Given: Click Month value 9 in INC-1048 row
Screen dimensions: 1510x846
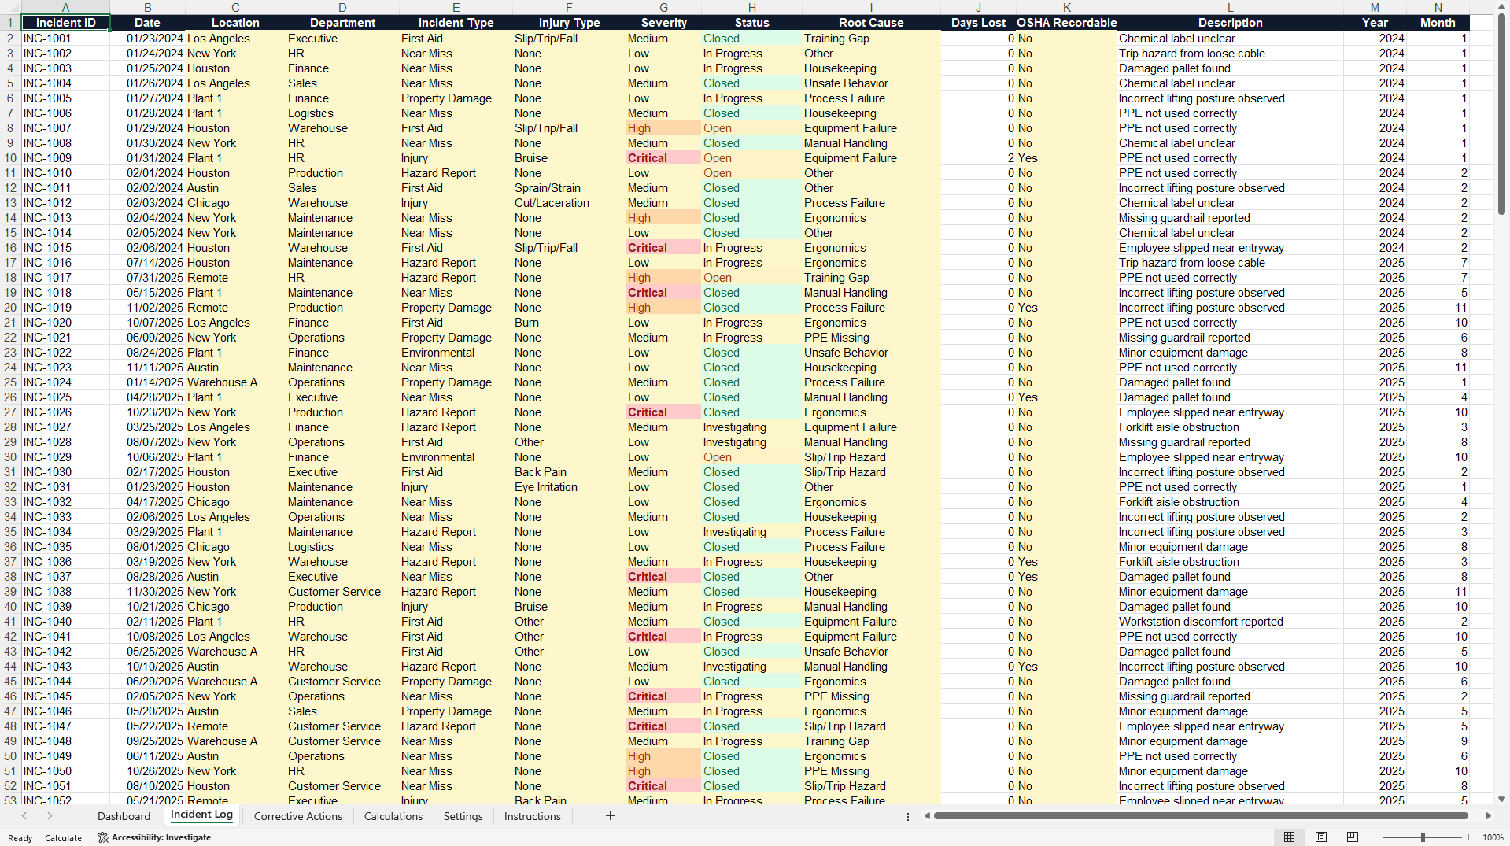Looking at the screenshot, I should click(x=1438, y=741).
